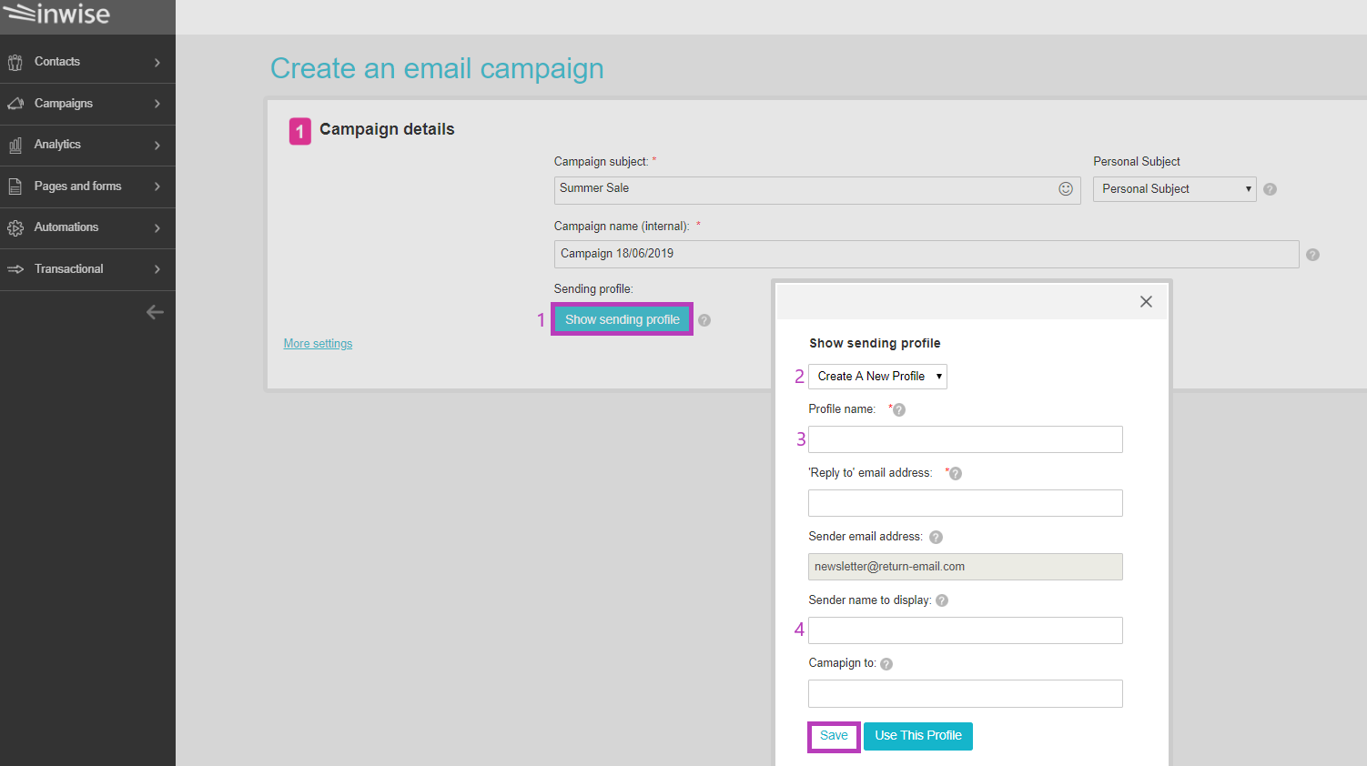Save the new sending profile
Viewport: 1367px width, 766px height.
(833, 736)
